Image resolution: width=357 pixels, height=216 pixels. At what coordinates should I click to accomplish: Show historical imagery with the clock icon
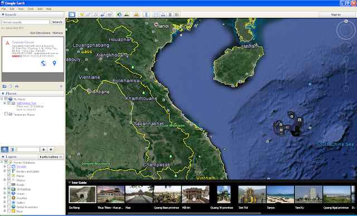[119, 14]
